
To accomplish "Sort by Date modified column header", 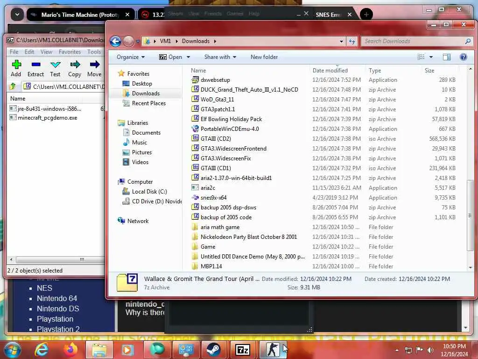I will click(x=330, y=71).
